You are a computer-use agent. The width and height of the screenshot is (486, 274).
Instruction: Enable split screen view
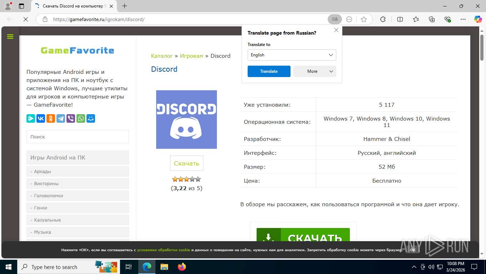(x=400, y=19)
